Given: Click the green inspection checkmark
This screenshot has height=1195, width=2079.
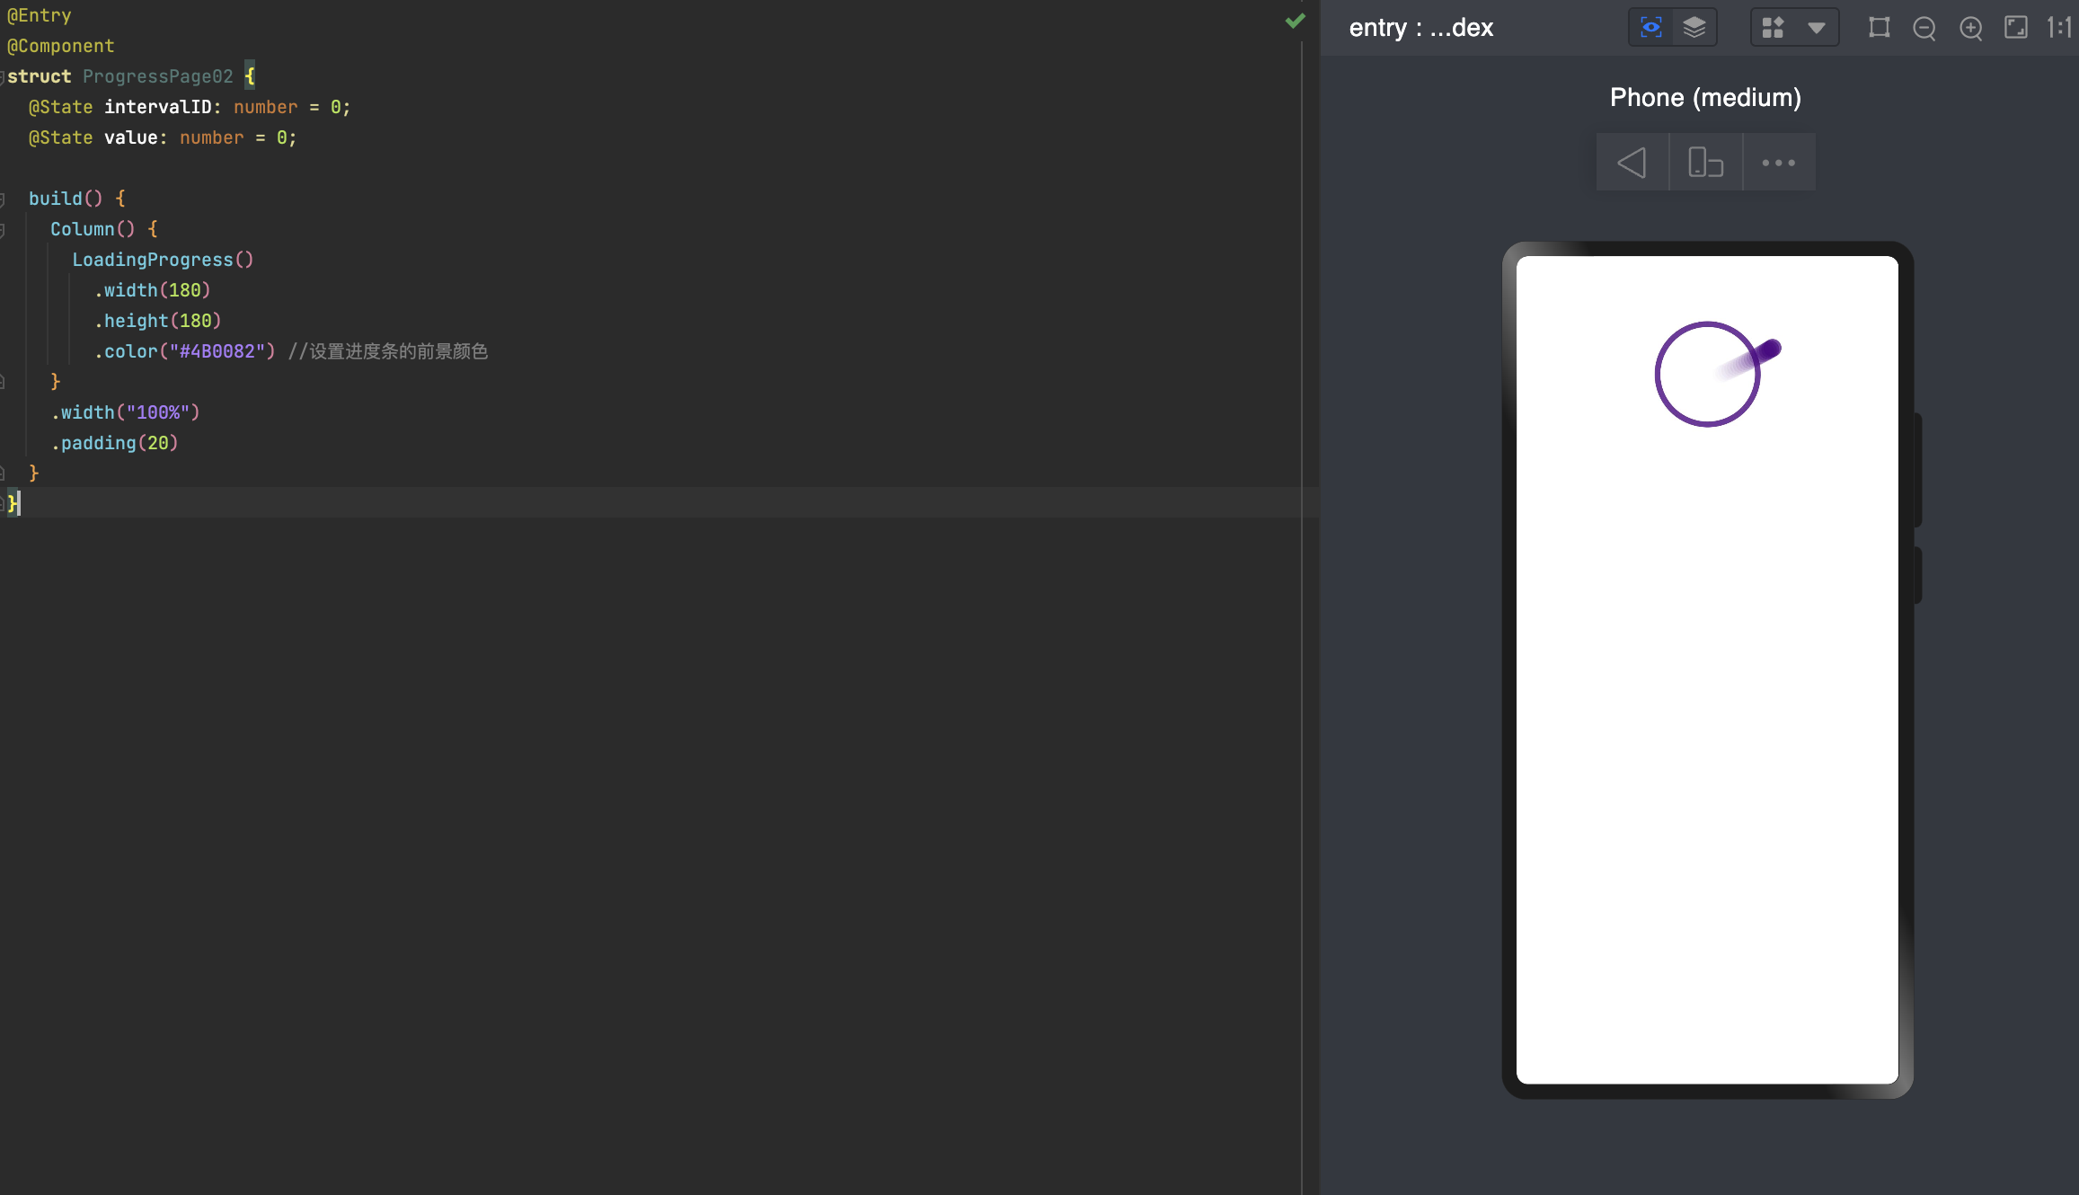Looking at the screenshot, I should click(1295, 21).
